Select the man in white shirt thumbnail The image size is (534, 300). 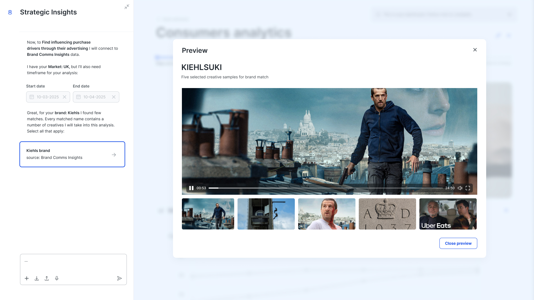coord(327,214)
